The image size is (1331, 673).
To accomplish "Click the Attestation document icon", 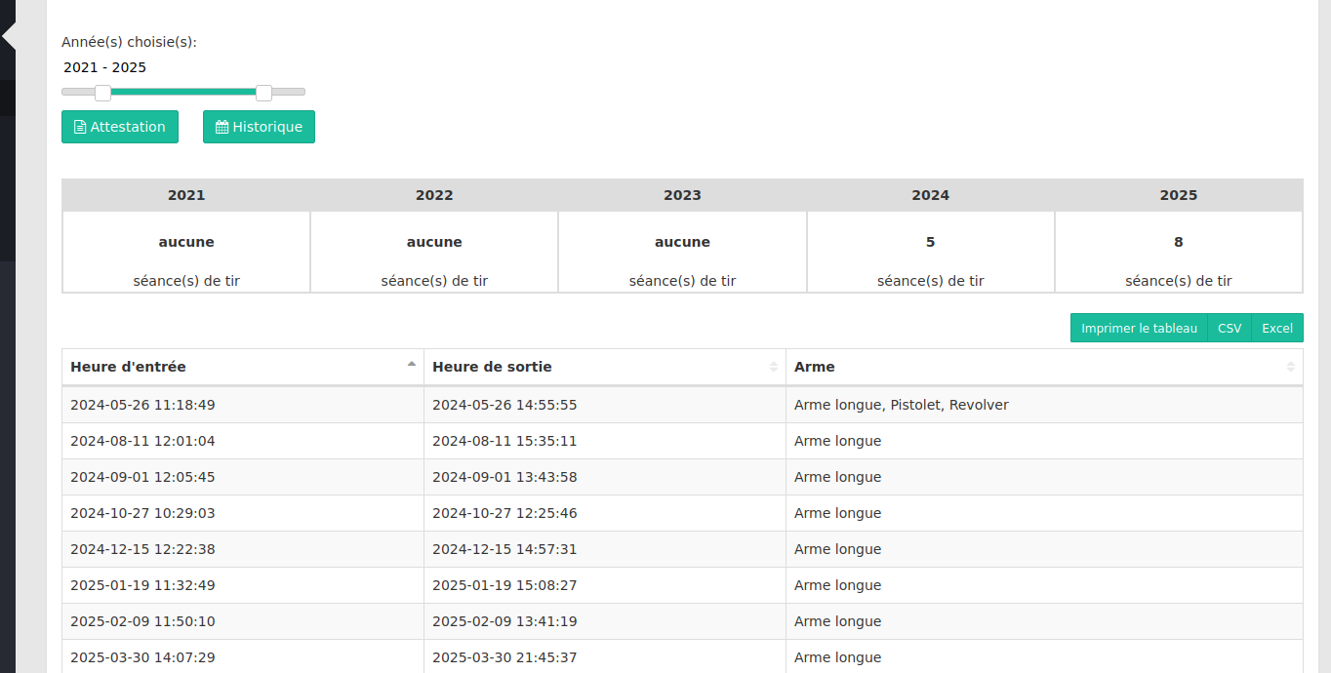I will (x=80, y=127).
